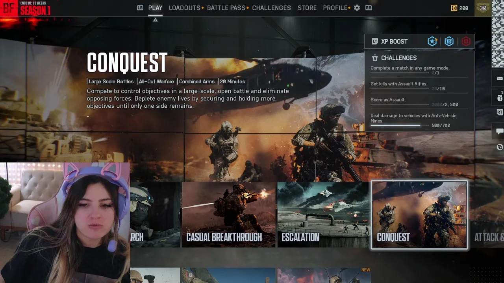Click 'Score as Assault.' challenge text

pos(388,100)
